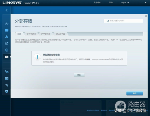This screenshot has width=150, height=116.
Task: Open the Speed Test gauge icon
Action: [x=6, y=50]
